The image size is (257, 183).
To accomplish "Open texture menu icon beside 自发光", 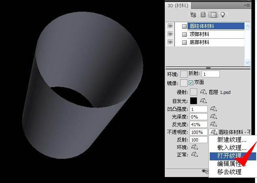I will 203,101.
